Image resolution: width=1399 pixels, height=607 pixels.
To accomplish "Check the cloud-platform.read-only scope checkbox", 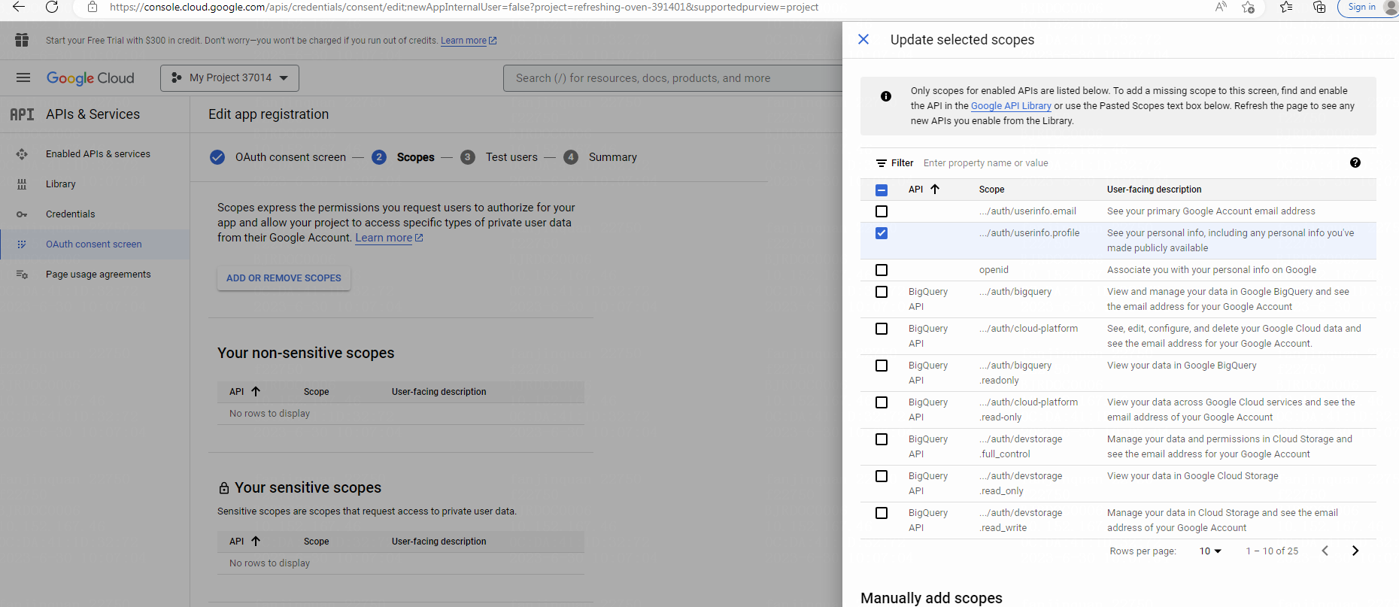I will (x=882, y=402).
